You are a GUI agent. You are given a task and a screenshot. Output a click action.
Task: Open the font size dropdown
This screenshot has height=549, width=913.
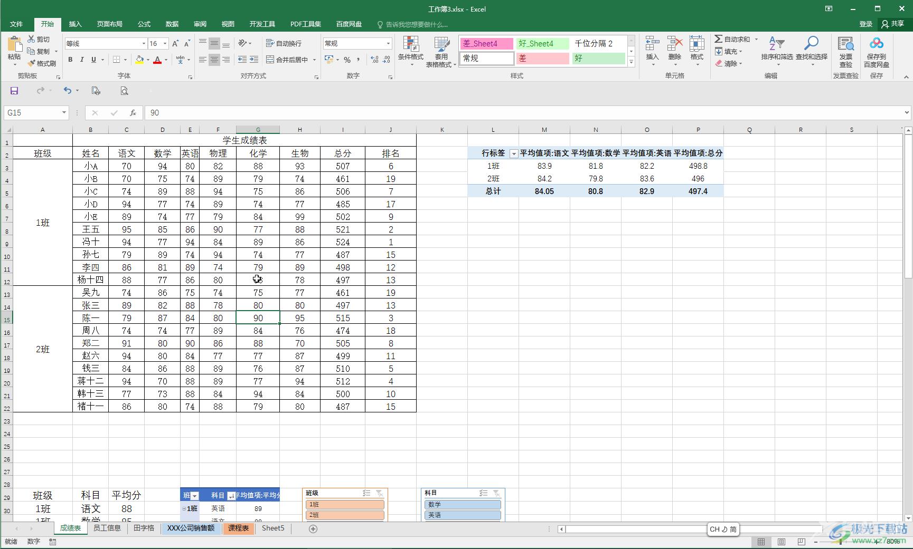tap(165, 44)
